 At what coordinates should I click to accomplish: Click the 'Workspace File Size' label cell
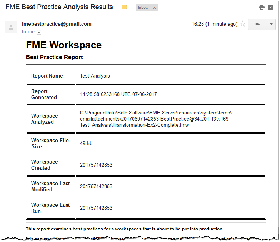click(51, 144)
